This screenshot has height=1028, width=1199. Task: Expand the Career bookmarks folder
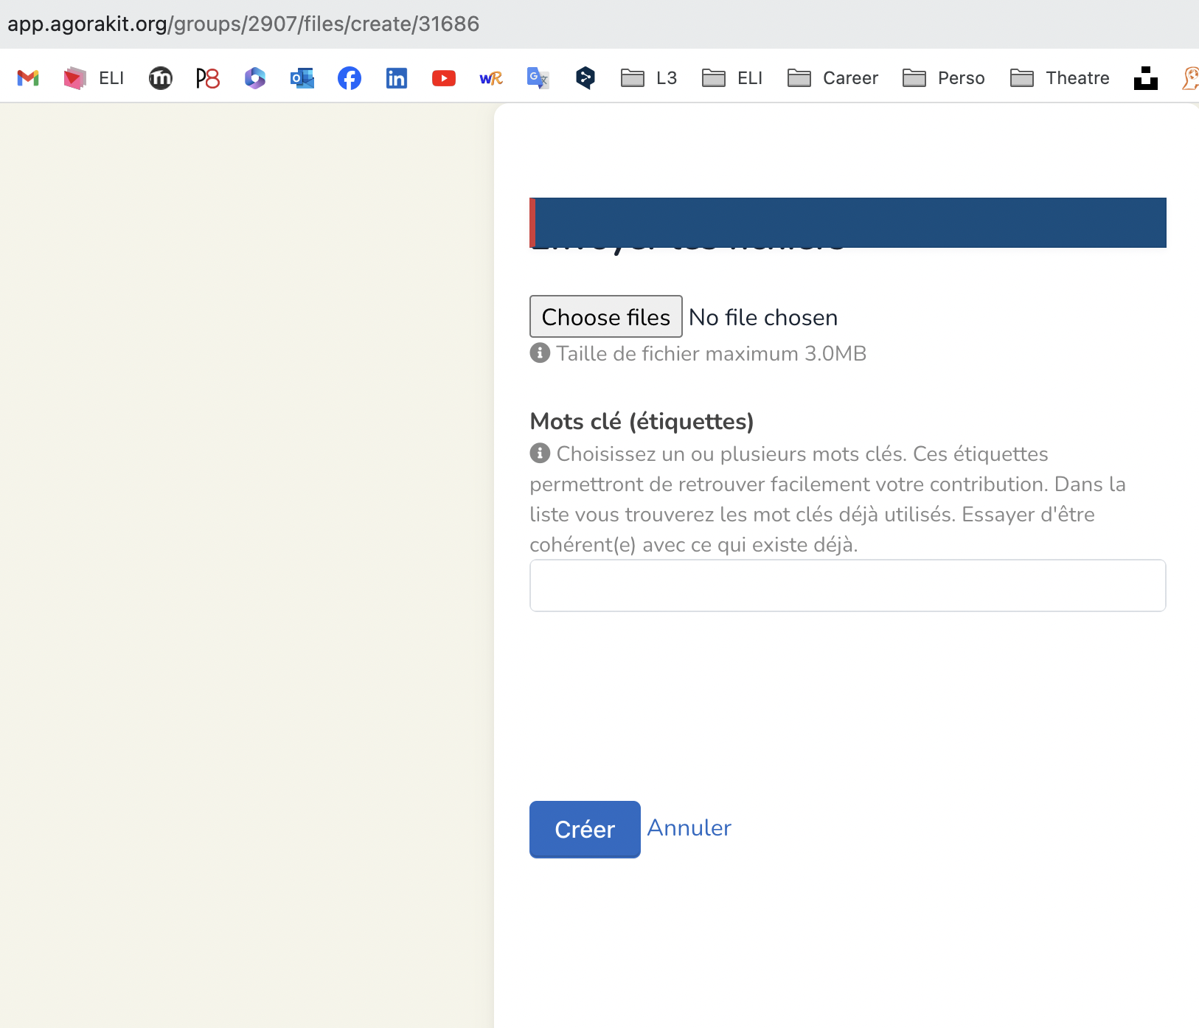(833, 77)
